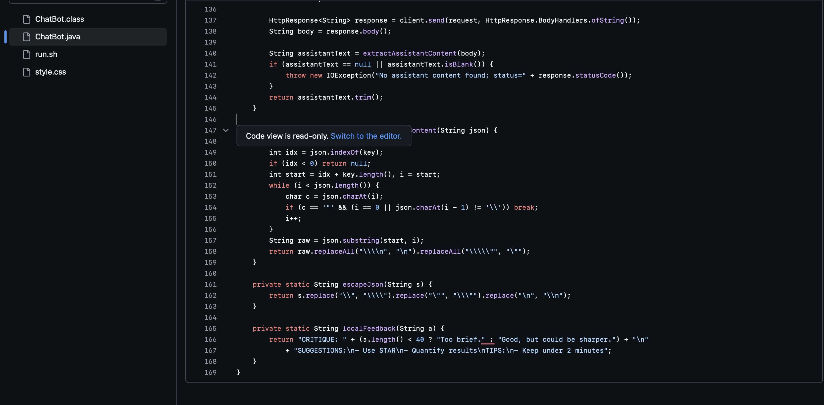Click the style.css file icon
Image resolution: width=824 pixels, height=405 pixels.
click(27, 72)
